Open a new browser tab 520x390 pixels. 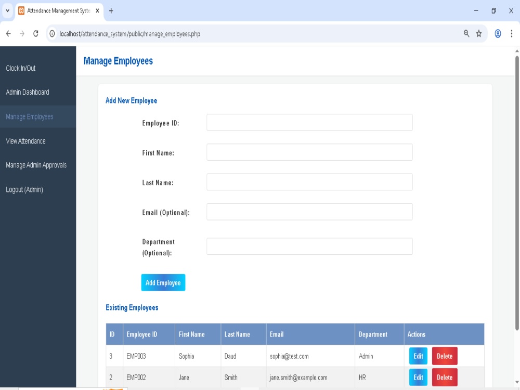(111, 11)
